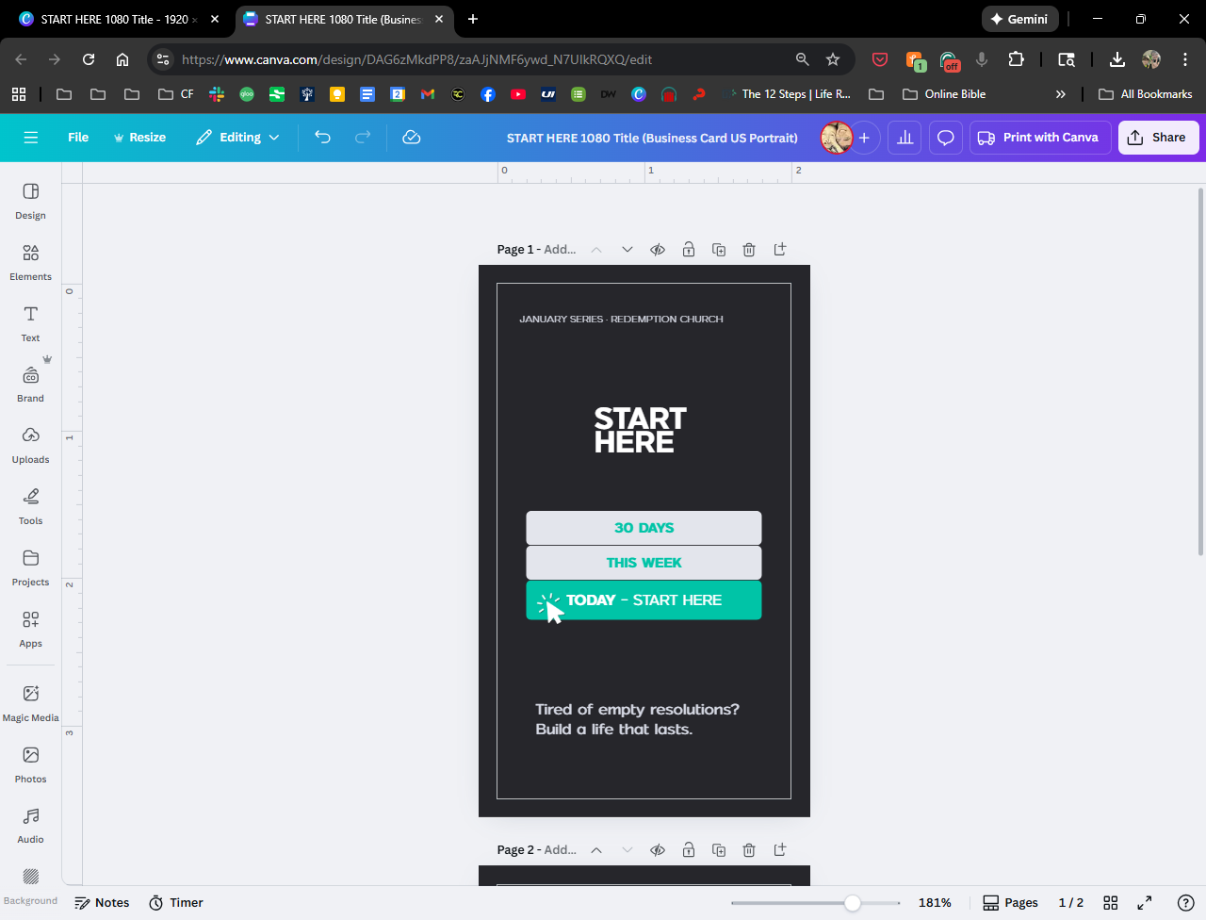
Task: Open the analytics bar chart icon
Action: coord(904,138)
